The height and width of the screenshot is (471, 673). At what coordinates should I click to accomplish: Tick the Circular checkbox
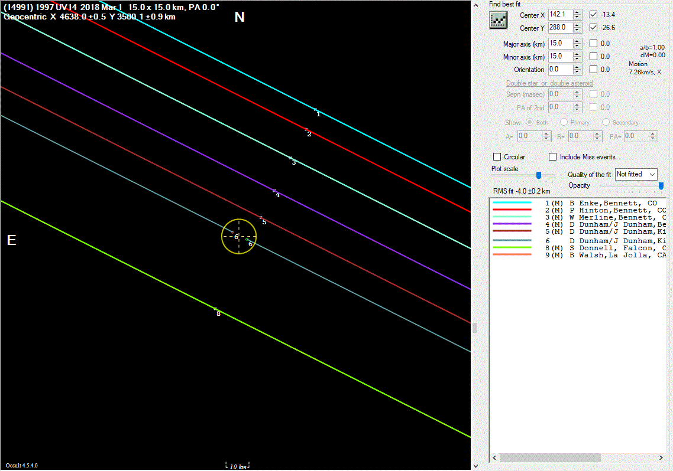(x=497, y=157)
